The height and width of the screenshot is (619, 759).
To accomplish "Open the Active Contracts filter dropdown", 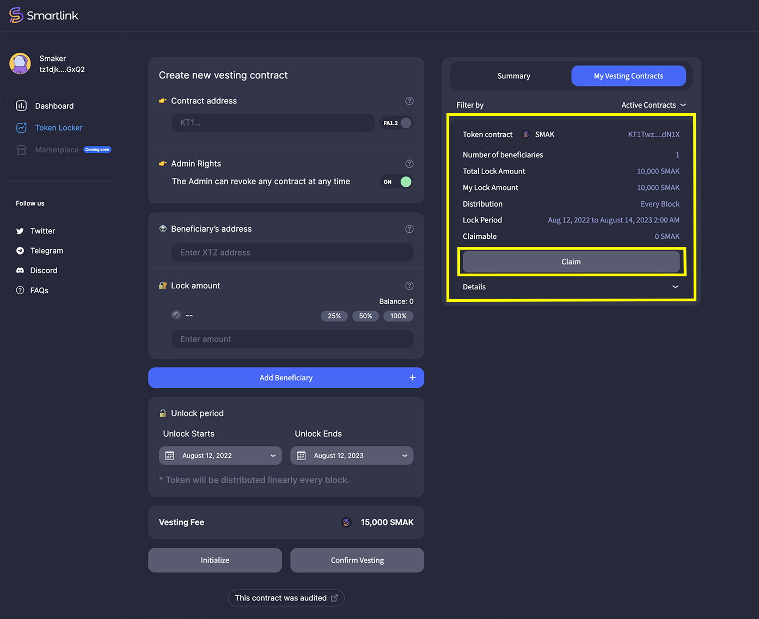I will [654, 105].
